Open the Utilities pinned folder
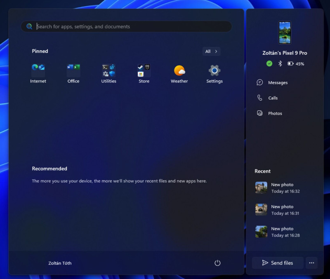The height and width of the screenshot is (279, 330). click(x=108, y=74)
